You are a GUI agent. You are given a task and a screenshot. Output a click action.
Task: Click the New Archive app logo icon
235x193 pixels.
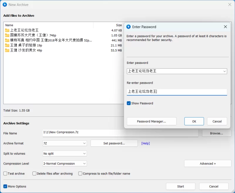point(5,5)
